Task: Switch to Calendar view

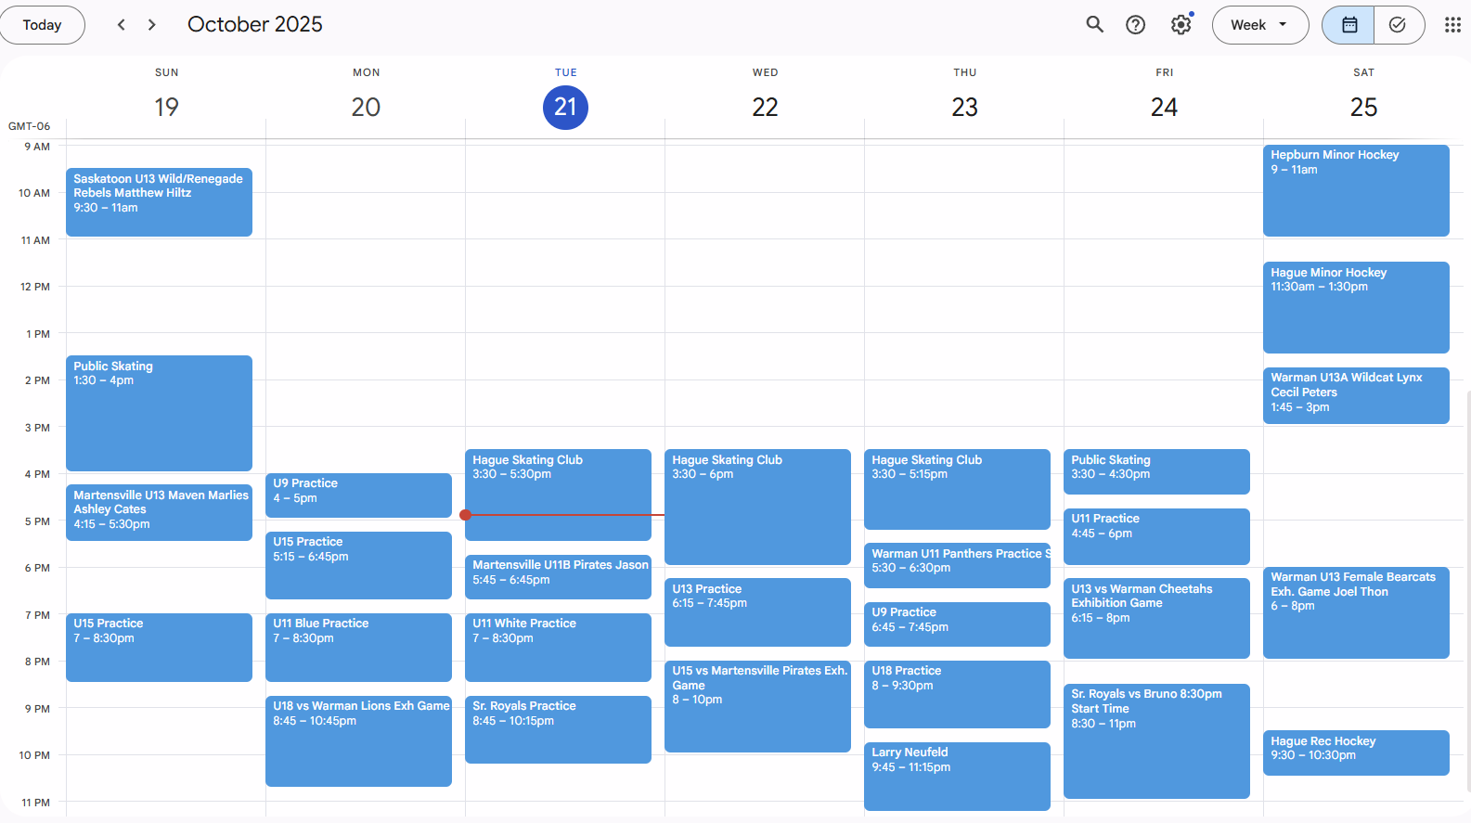Action: click(1349, 25)
